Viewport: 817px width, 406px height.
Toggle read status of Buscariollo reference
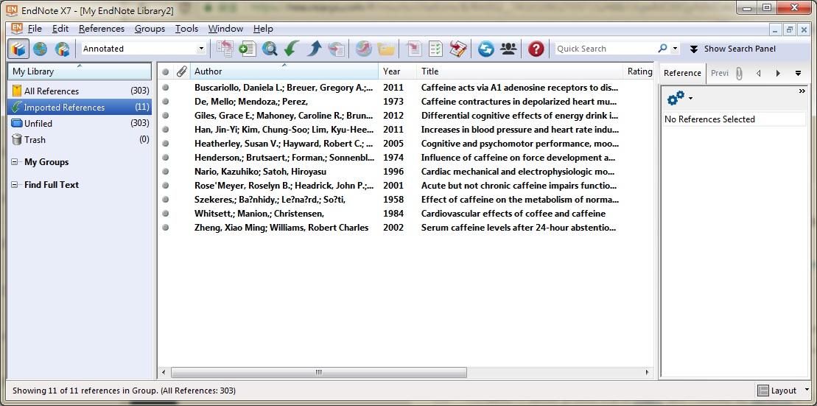click(x=165, y=88)
